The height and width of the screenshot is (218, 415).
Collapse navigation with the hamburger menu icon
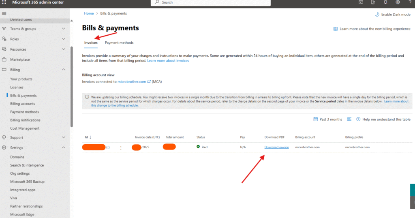coord(4,13)
